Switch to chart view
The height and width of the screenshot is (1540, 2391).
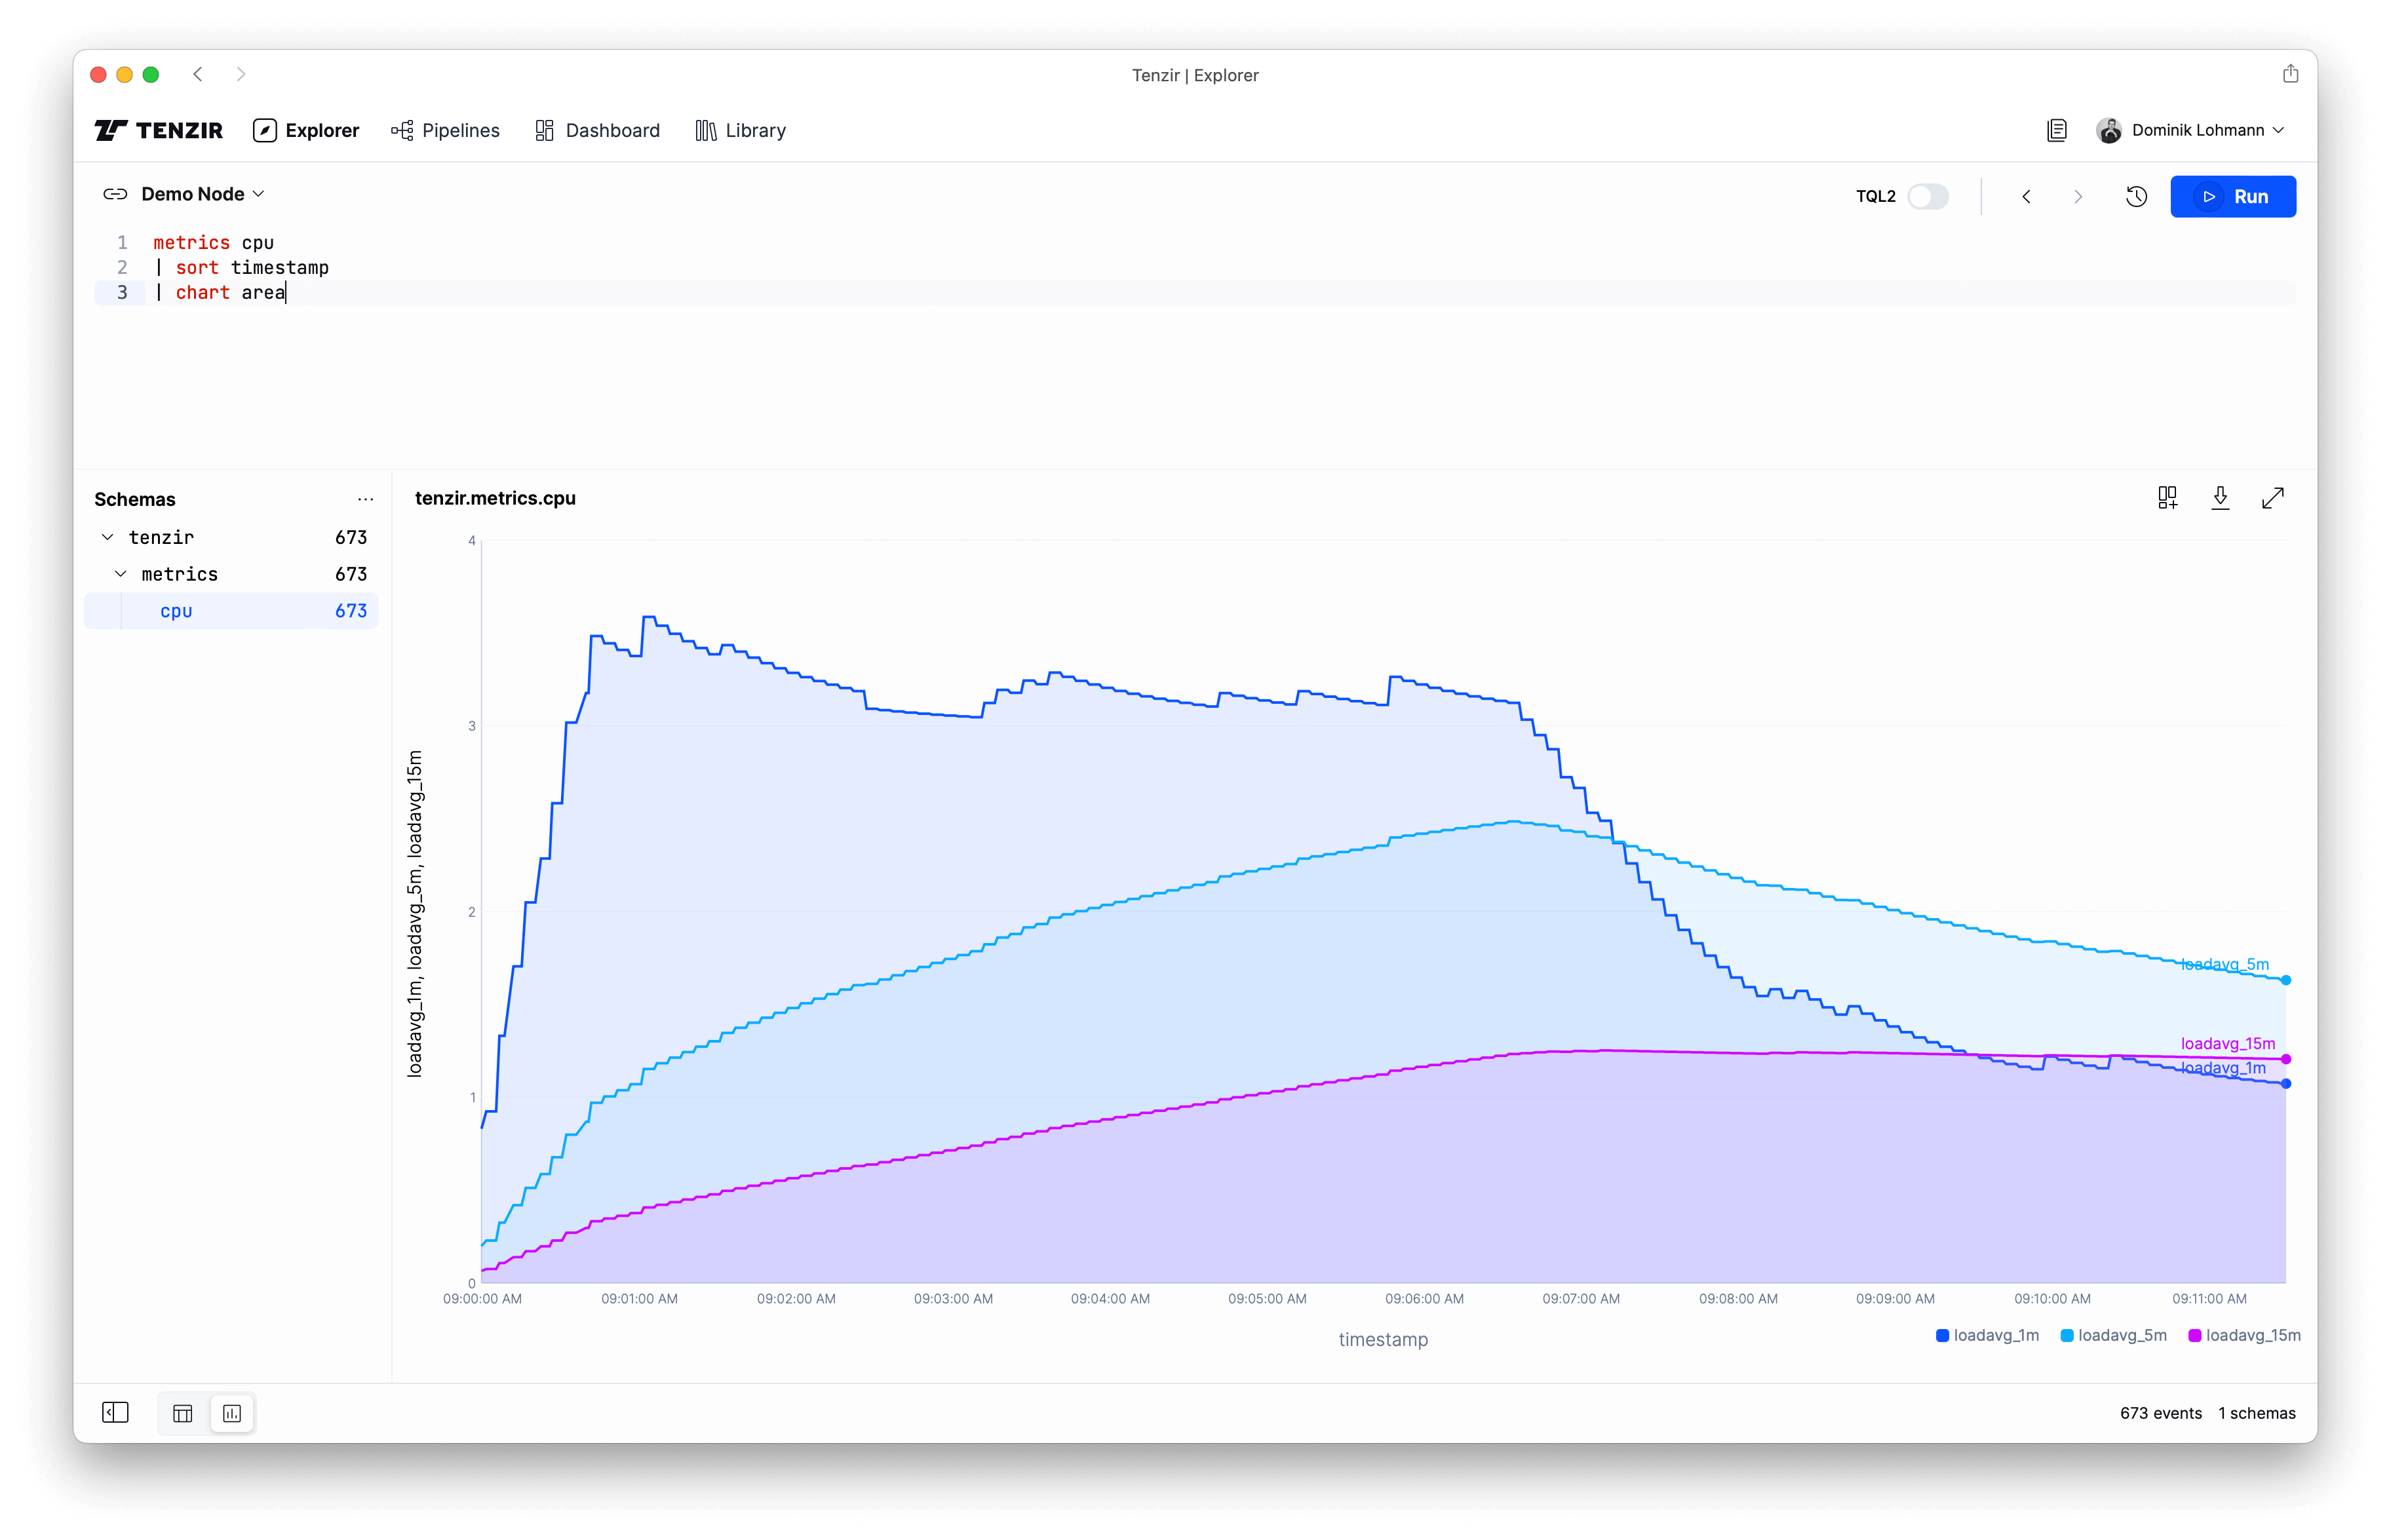(x=232, y=1413)
